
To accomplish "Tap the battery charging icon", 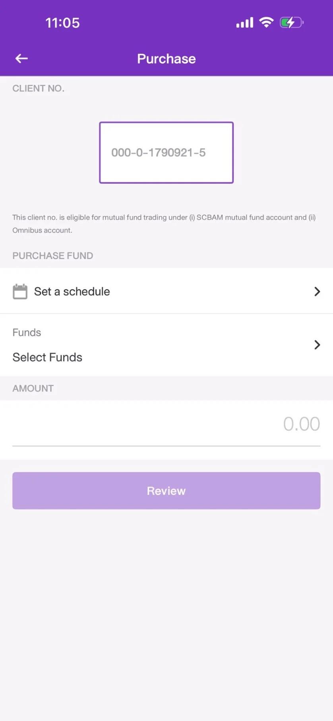I will pos(292,22).
